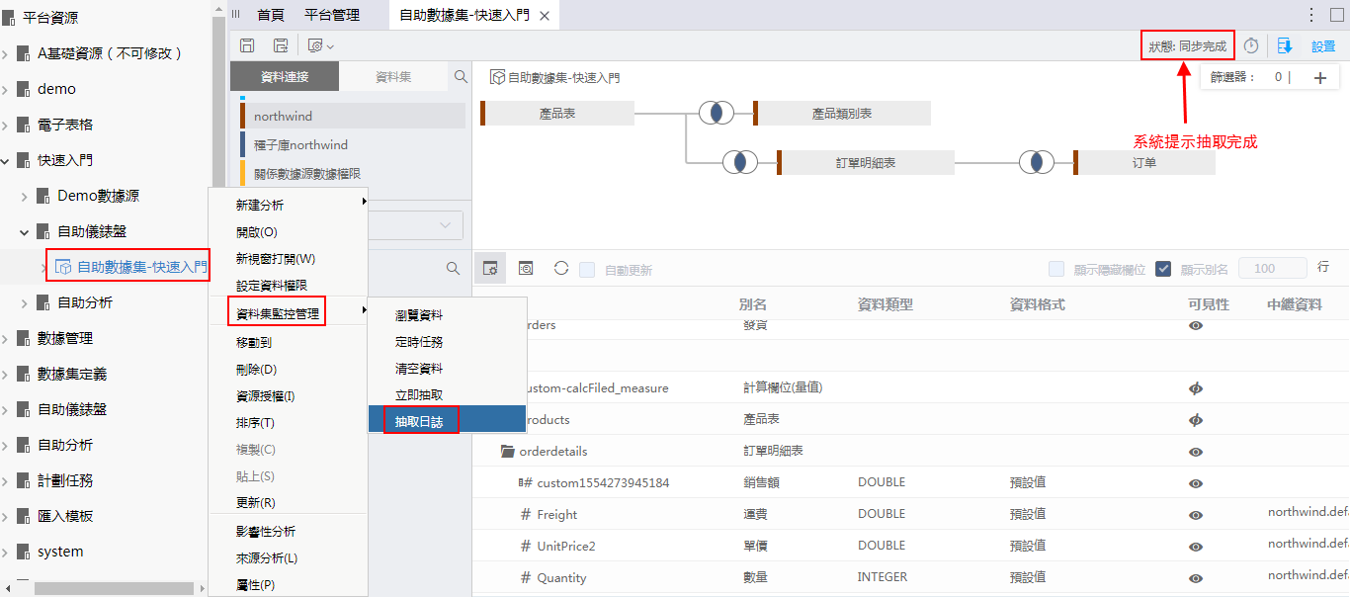
Task: Click the save icon in the toolbar
Action: [x=247, y=45]
